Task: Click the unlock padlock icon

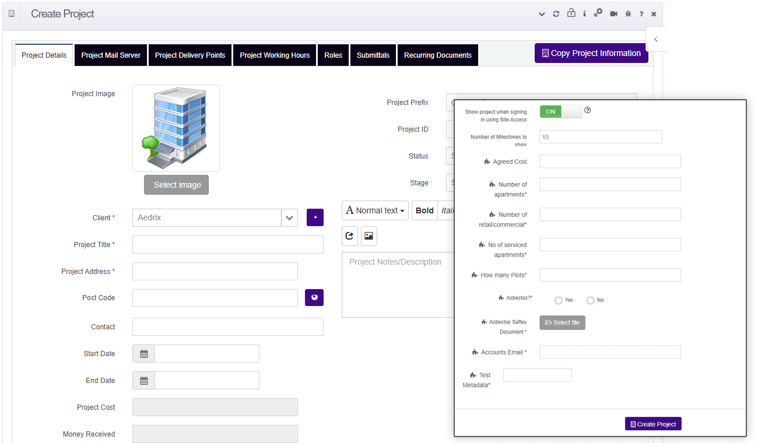Action: pos(571,13)
